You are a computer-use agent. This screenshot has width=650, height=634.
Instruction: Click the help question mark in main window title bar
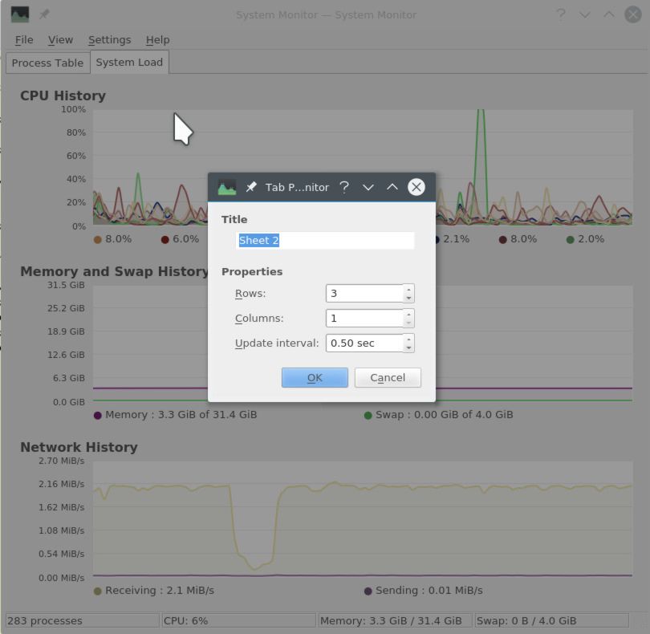tap(560, 15)
